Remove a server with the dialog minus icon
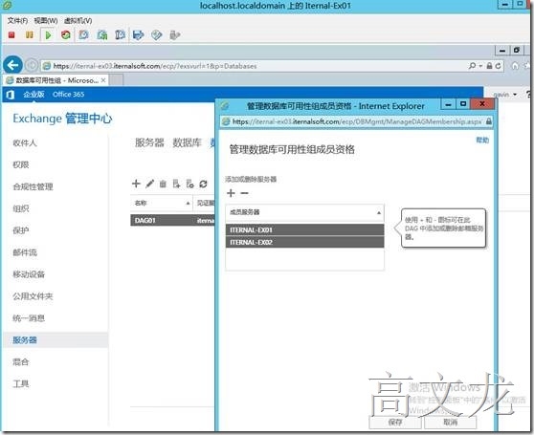The height and width of the screenshot is (435, 534). coord(244,193)
